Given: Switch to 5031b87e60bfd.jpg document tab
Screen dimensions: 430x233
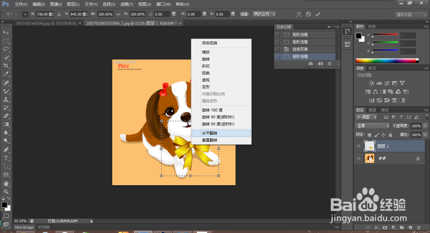Looking at the screenshot, I should click(46, 23).
